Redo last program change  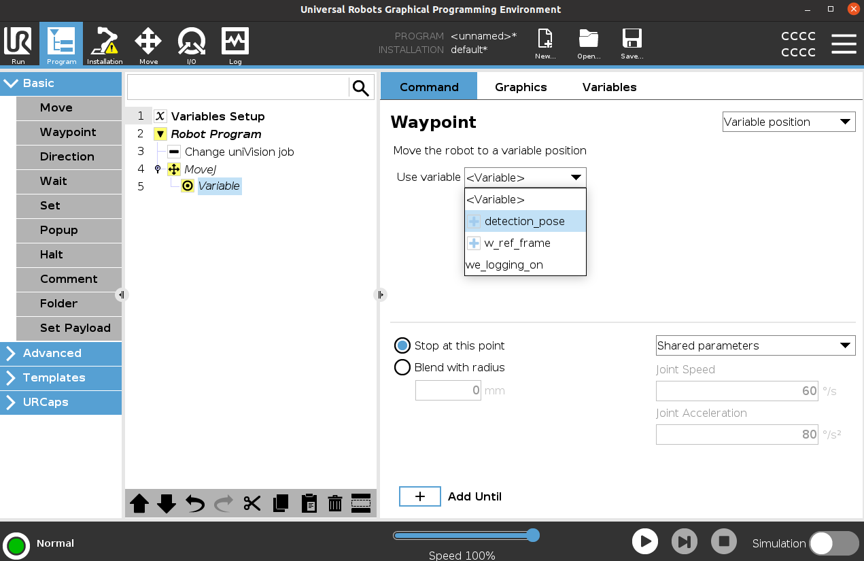tap(224, 504)
